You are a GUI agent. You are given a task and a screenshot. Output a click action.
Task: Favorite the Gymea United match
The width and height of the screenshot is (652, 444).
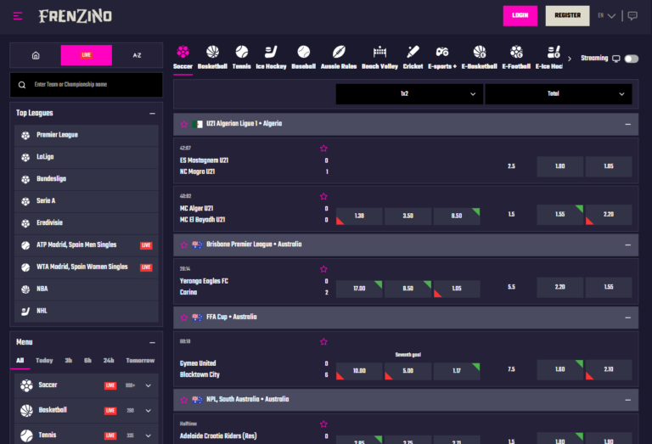coord(323,342)
